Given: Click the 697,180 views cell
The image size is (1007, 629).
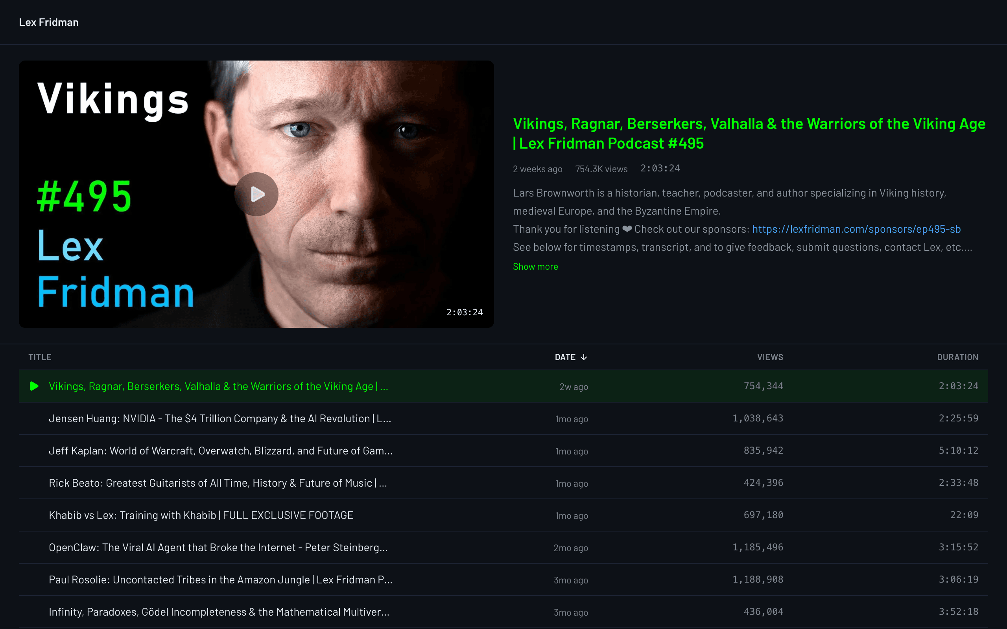Looking at the screenshot, I should [x=763, y=515].
